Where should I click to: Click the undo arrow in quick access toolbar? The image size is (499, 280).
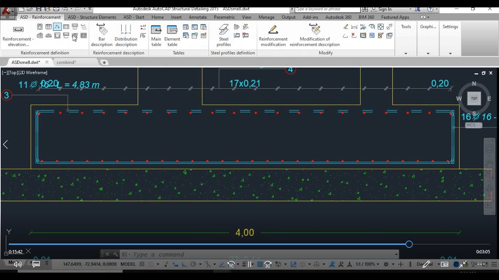pos(65,9)
